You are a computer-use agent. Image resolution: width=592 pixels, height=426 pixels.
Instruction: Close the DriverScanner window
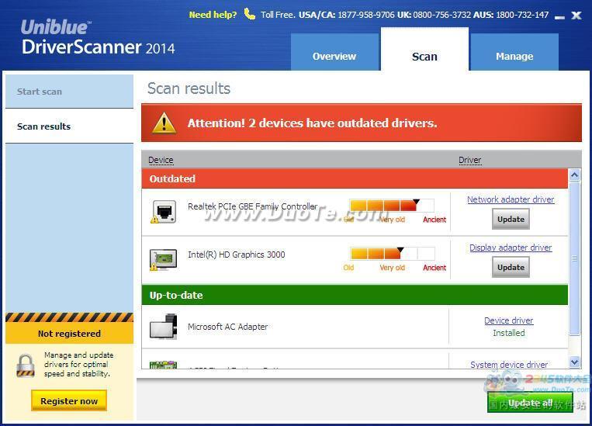coord(576,16)
